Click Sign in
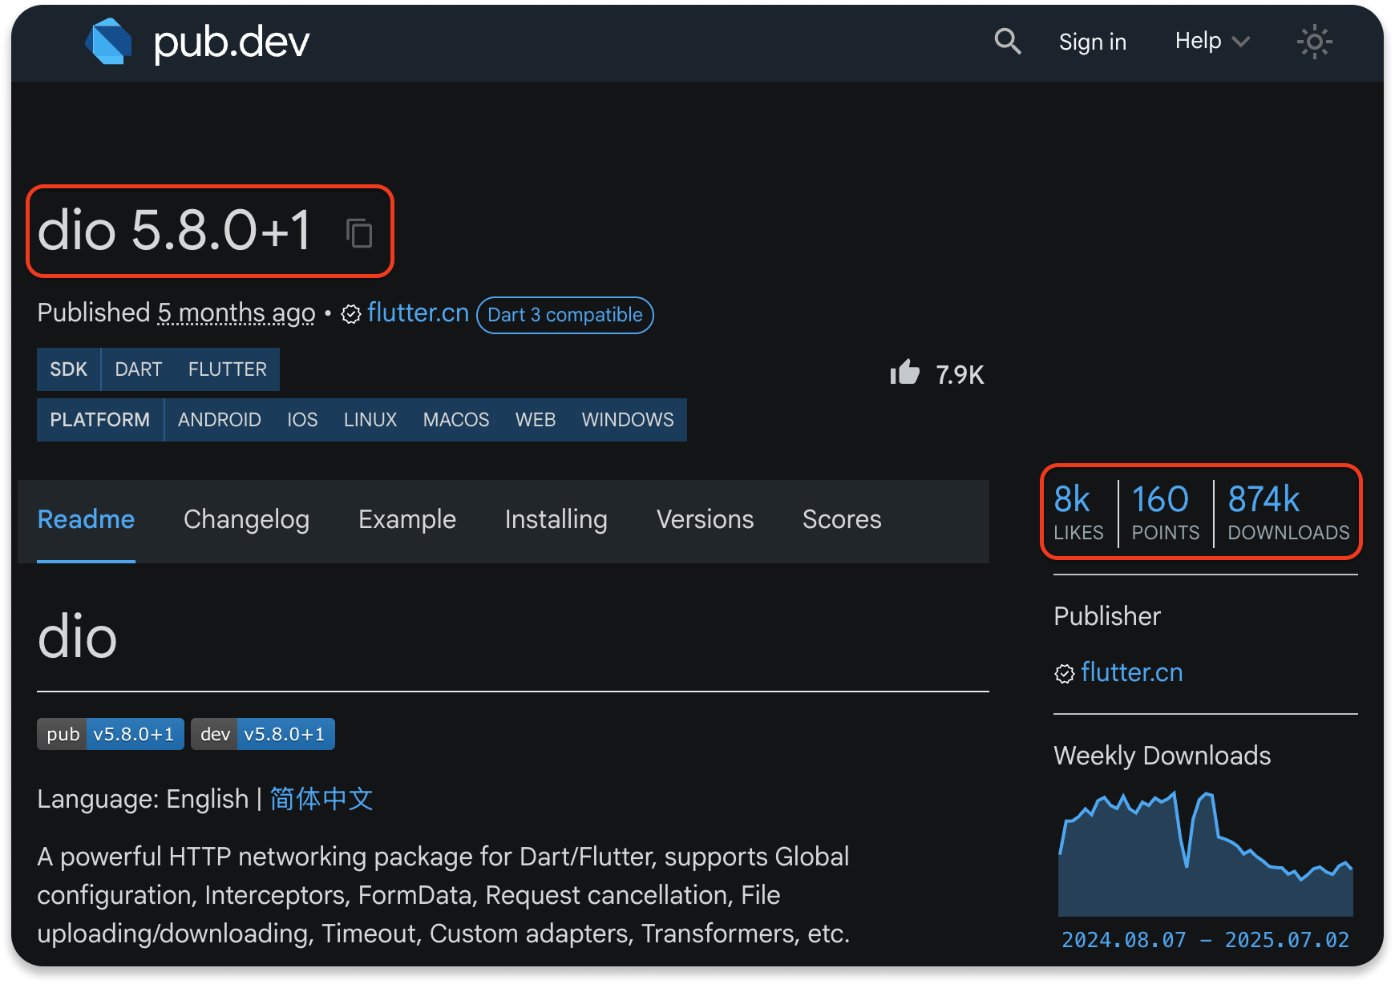Image resolution: width=1395 pixels, height=984 pixels. [1092, 42]
